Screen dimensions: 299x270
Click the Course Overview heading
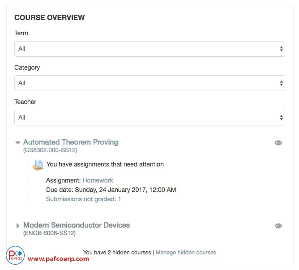pyautogui.click(x=50, y=18)
